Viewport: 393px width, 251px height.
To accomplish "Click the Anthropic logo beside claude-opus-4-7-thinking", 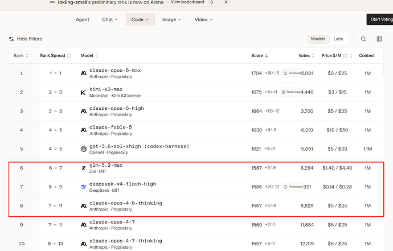I will coord(84,244).
